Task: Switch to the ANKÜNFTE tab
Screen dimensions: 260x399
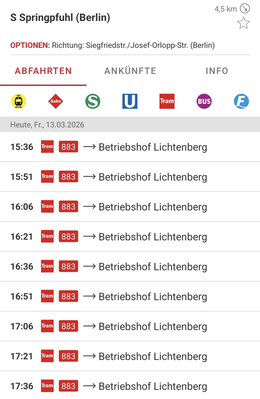Action: click(x=130, y=71)
